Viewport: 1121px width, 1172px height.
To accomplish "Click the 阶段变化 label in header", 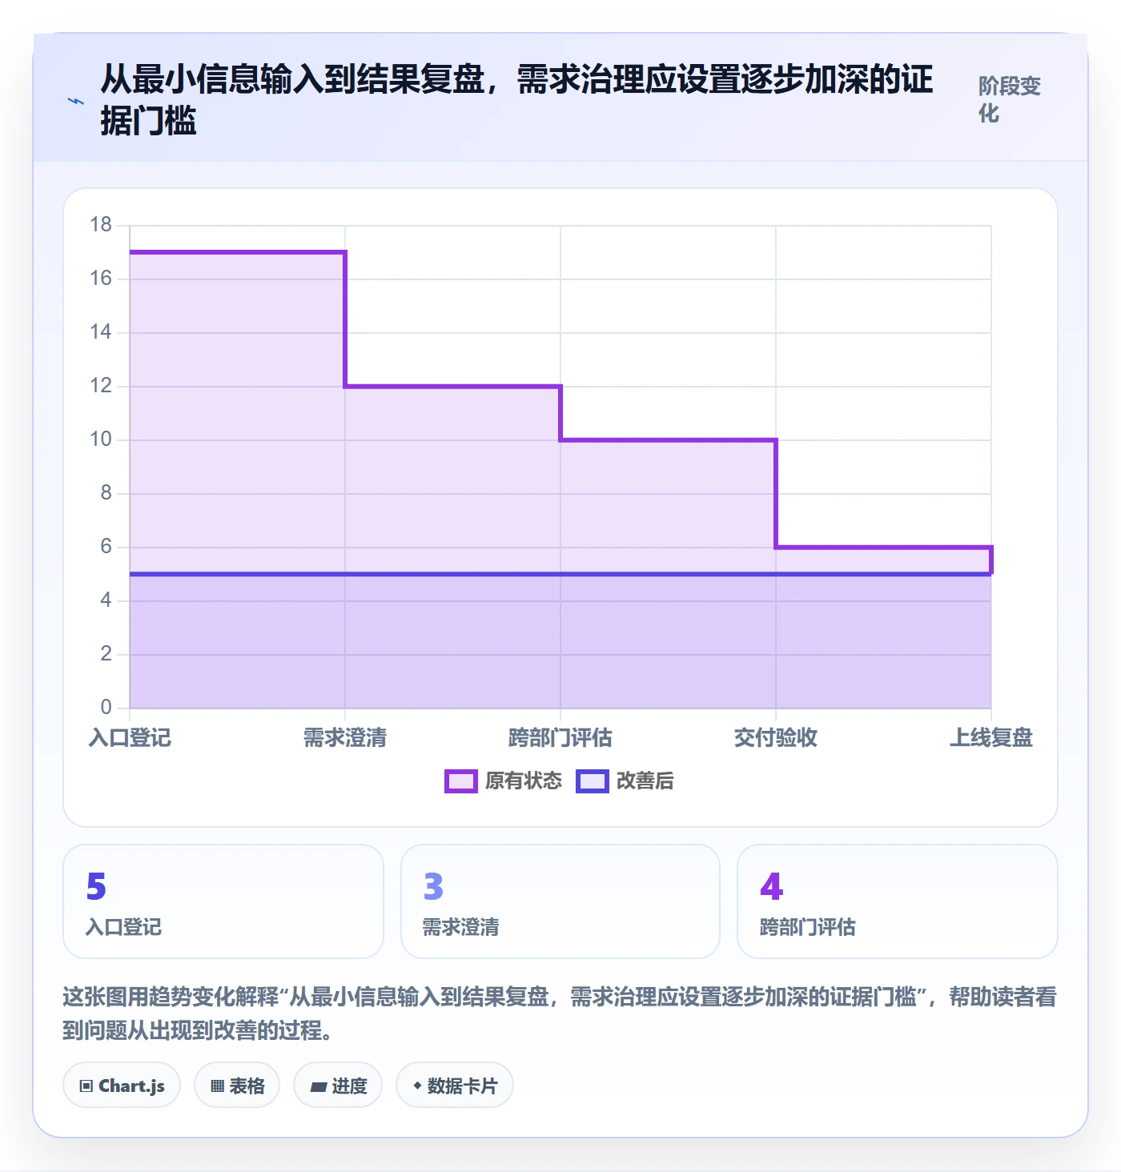I will click(x=1010, y=99).
